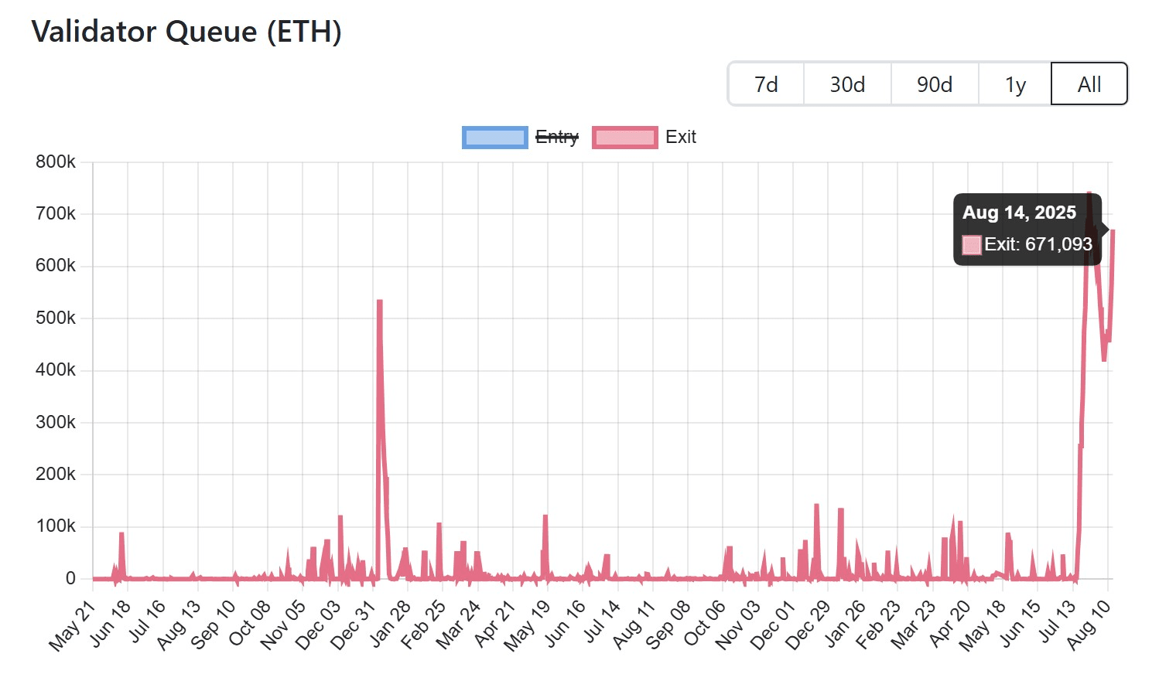Screen dimensions: 1159x674
Task: Select the 30d time range button
Action: pyautogui.click(x=846, y=84)
